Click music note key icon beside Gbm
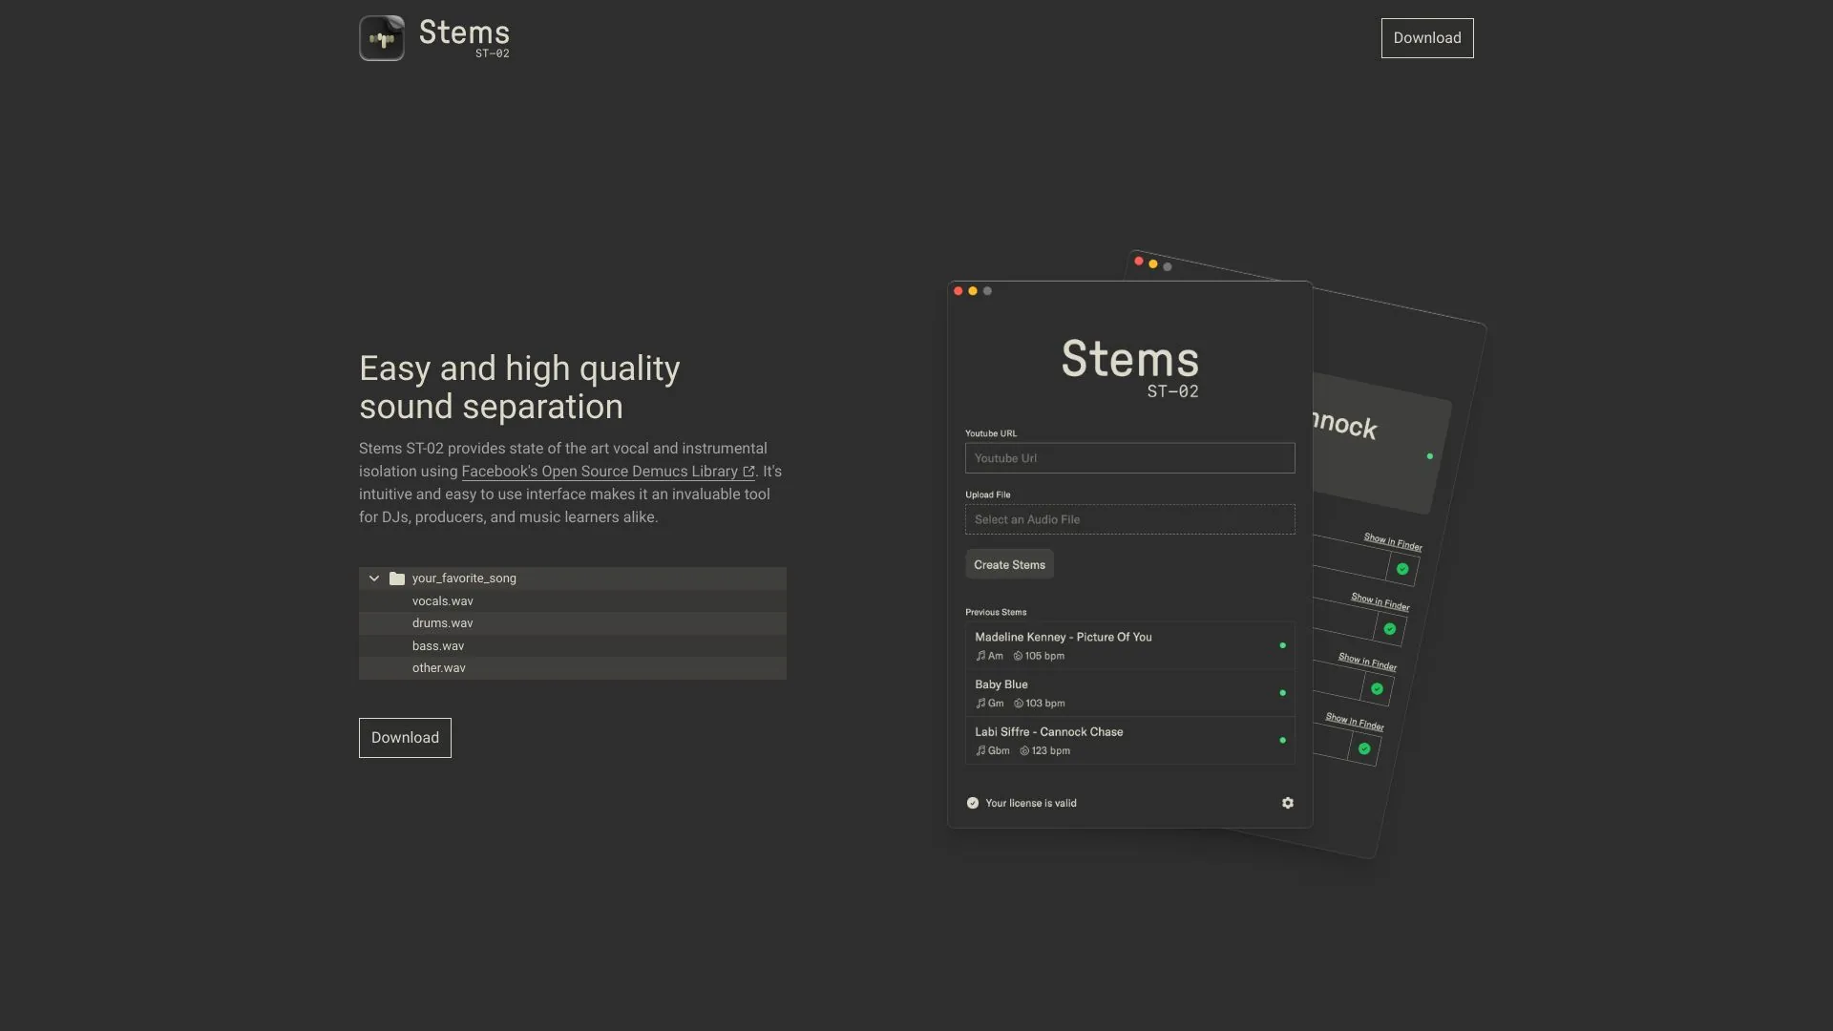Viewport: 1833px width, 1031px height. pyautogui.click(x=980, y=751)
